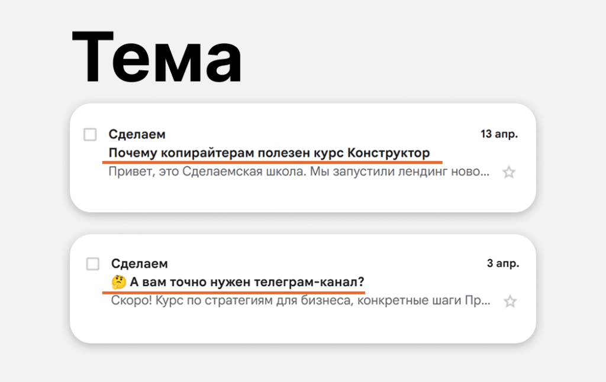
Task: Click the date 13 апр.
Action: (x=499, y=134)
